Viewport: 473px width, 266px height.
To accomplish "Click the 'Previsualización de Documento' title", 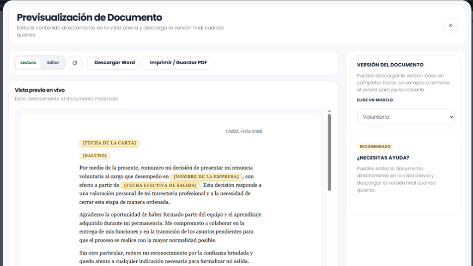I will (x=89, y=18).
